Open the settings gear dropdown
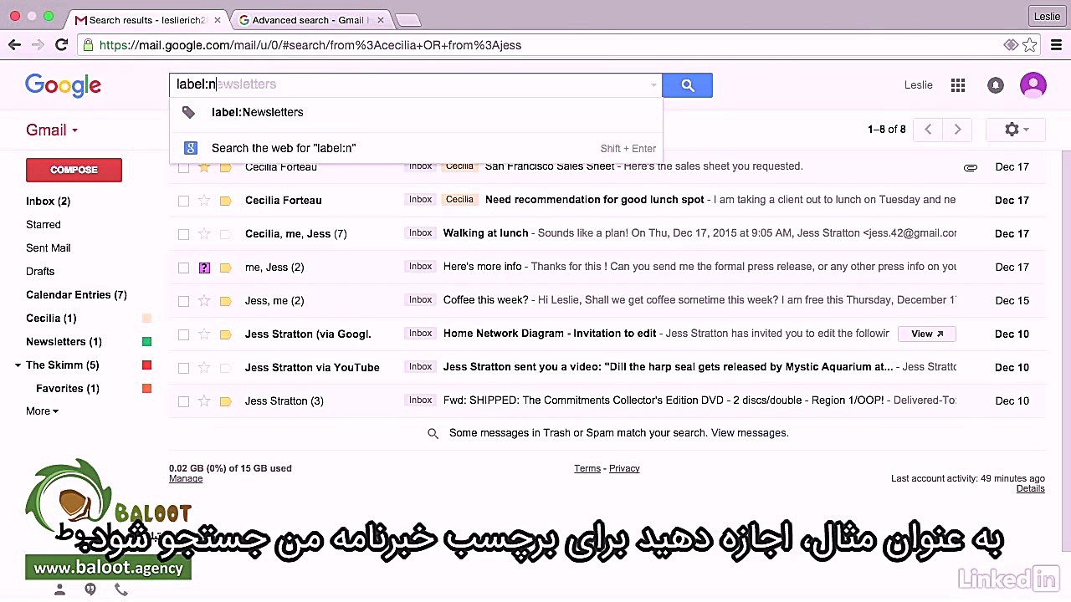This screenshot has width=1071, height=602. point(1017,130)
